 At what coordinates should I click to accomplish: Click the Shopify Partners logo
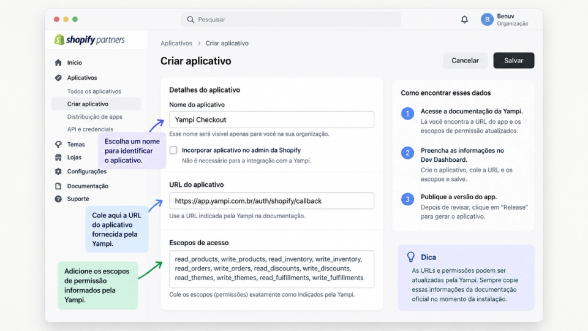(x=89, y=40)
